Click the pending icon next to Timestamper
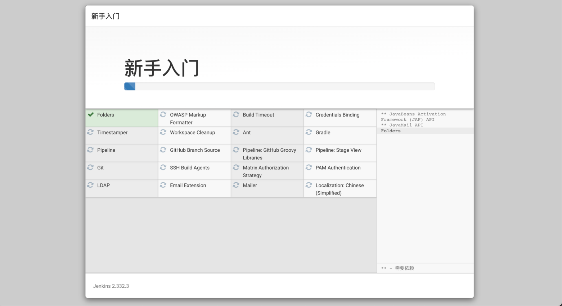 pyautogui.click(x=90, y=132)
